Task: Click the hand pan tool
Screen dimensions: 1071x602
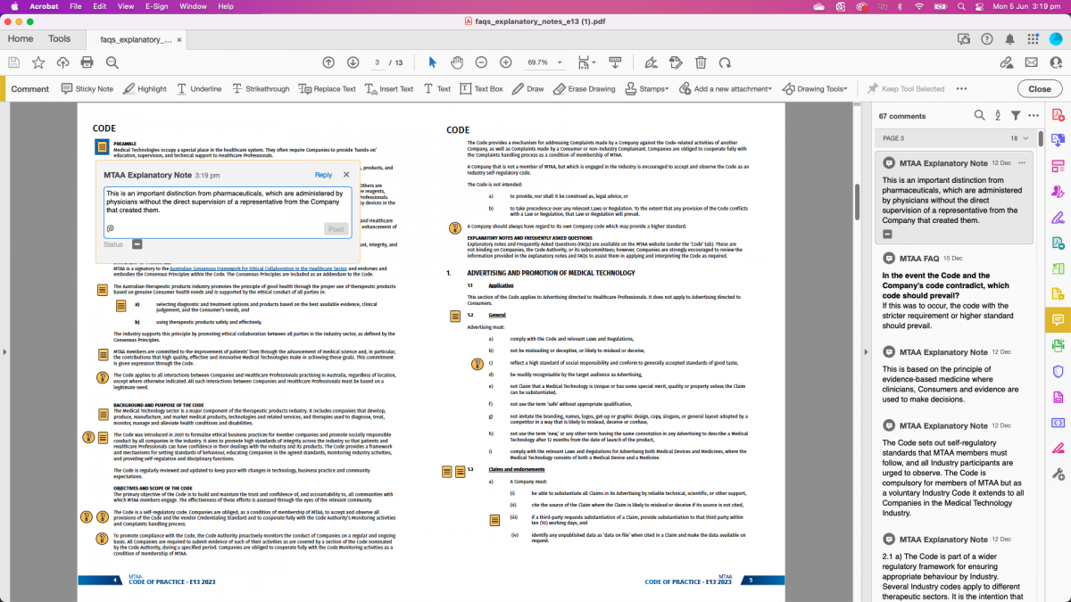Action: (456, 62)
